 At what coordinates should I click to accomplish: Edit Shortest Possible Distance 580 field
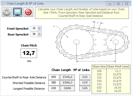[x=54, y=83]
